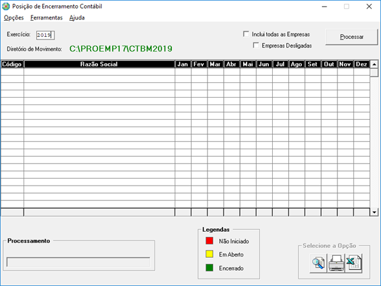Open the Opções menu
Viewport: 381px width, 286px height.
pos(13,17)
